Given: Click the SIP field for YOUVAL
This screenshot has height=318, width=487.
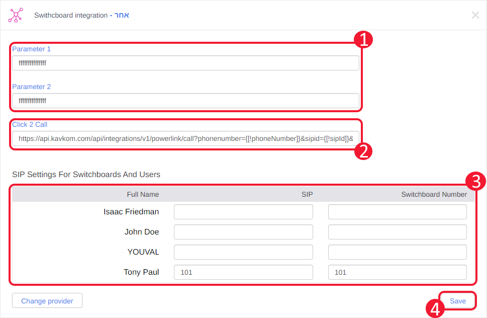Looking at the screenshot, I should [x=243, y=252].
